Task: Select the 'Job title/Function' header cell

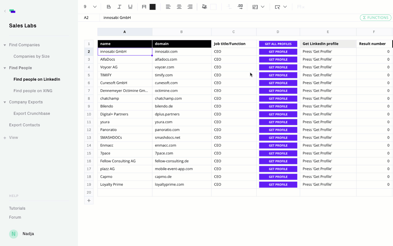Action: click(234, 44)
